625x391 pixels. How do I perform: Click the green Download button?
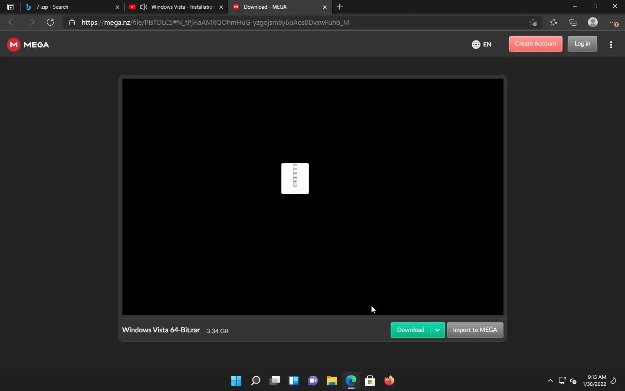coord(411,330)
